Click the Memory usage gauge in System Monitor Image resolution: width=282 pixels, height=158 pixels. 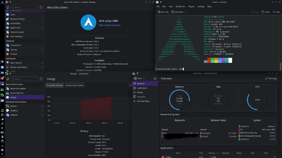coord(179,100)
